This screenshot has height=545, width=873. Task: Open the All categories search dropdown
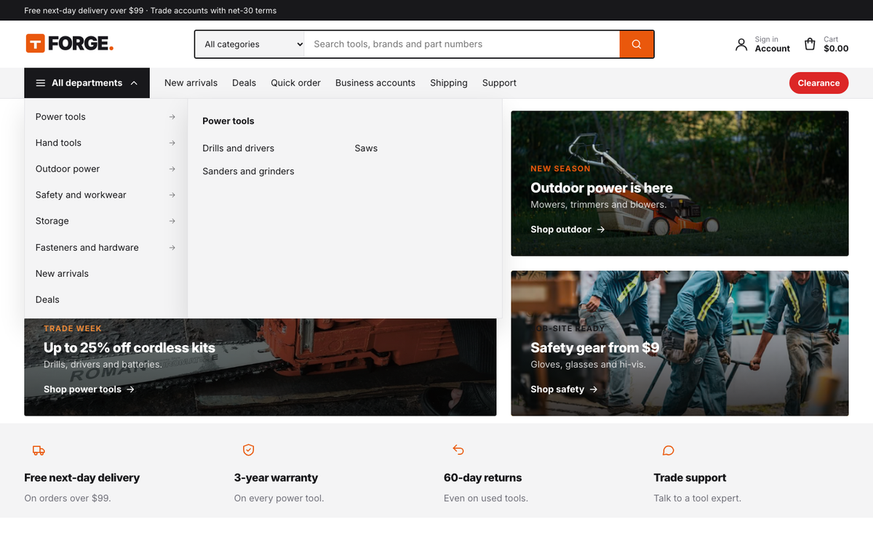click(250, 44)
